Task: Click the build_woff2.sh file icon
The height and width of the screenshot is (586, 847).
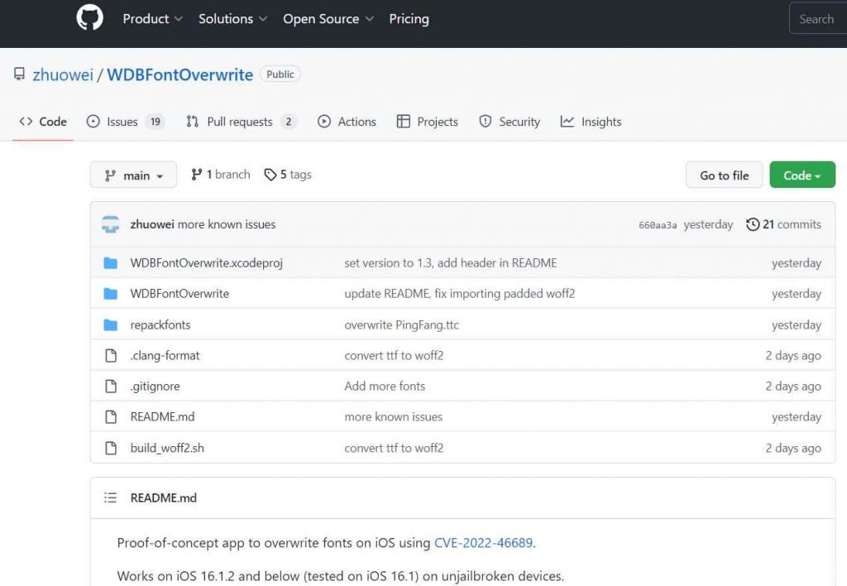Action: coord(111,448)
